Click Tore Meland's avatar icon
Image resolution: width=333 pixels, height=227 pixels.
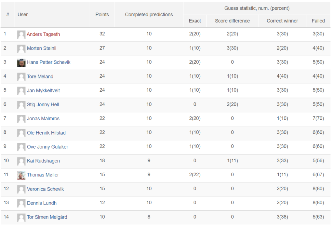point(21,77)
